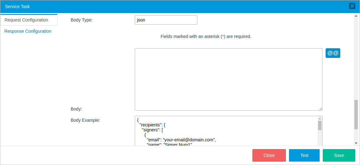Image resolution: width=360 pixels, height=165 pixels.
Task: Click the Body Example label
Action: (85, 120)
